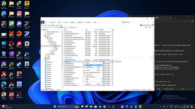
Task: Collapse the 'common' tree node
Action: point(49,44)
